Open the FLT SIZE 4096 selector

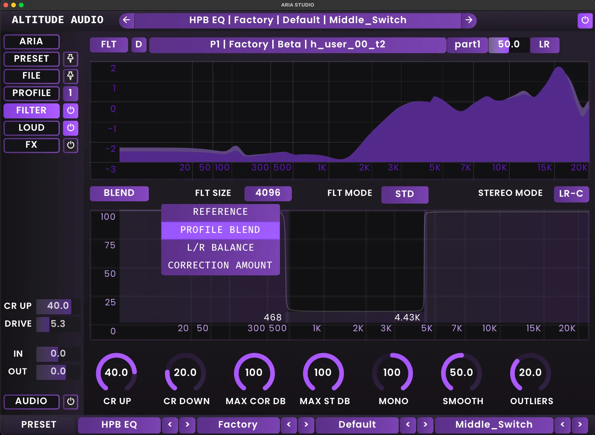(x=268, y=193)
